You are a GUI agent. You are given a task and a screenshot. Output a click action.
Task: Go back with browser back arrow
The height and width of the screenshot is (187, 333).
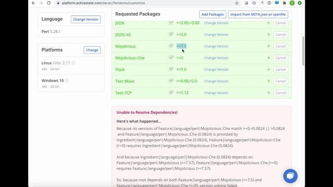click(x=33, y=3)
